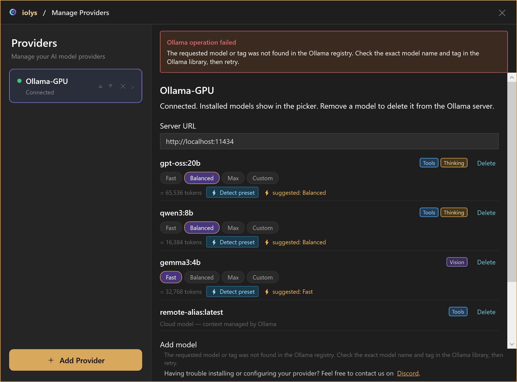
Task: Move Ollama-GPU provider down
Action: tap(111, 86)
